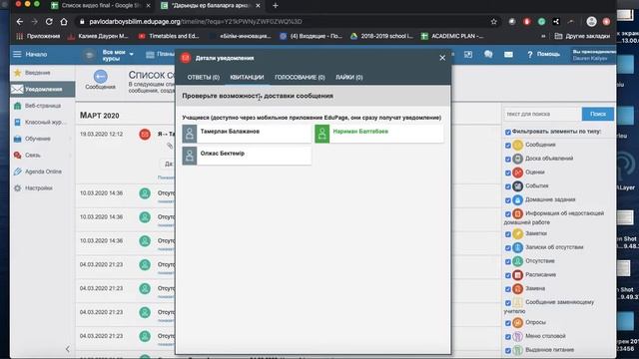
Task: Click the Отсутствие filter icon
Action: pos(517,261)
